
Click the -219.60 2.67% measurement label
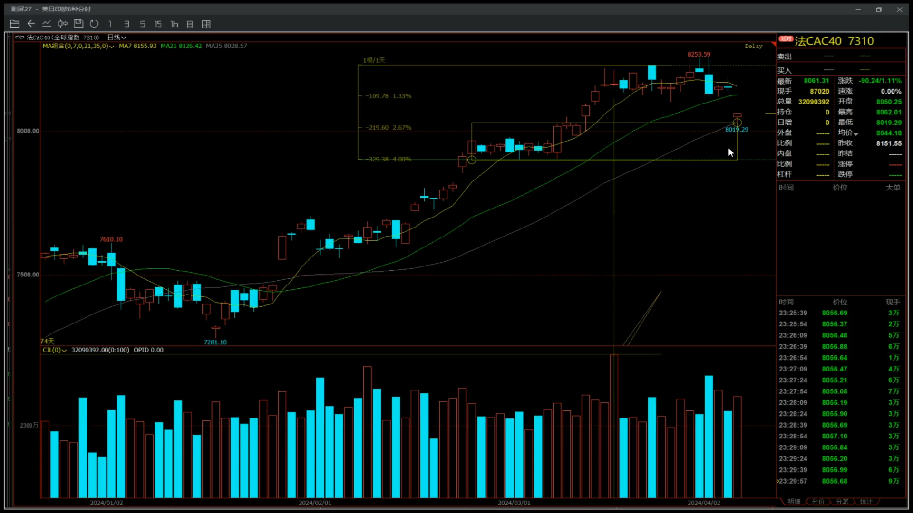389,128
